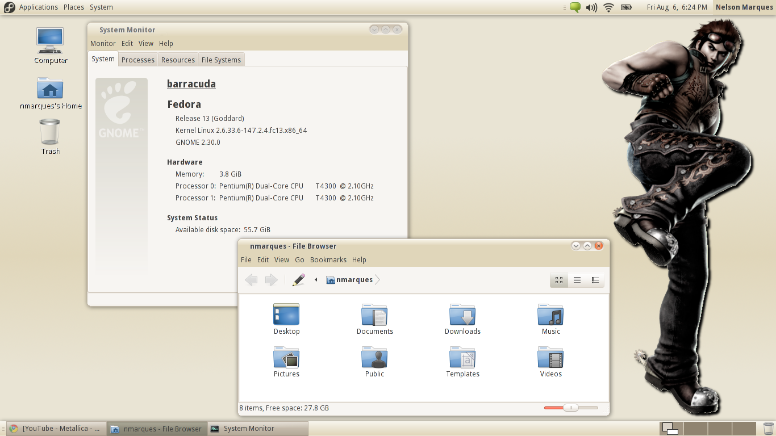This screenshot has width=776, height=436.
Task: Open Bookmarks menu in File Browser
Action: click(x=328, y=259)
